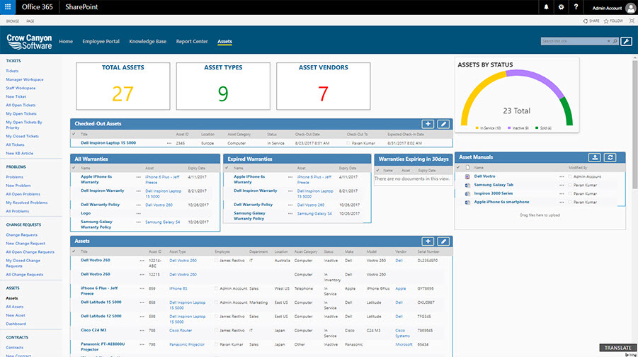Switch to BROWSE ribbon tab
Screen dimensions: 638x357
[13, 21]
